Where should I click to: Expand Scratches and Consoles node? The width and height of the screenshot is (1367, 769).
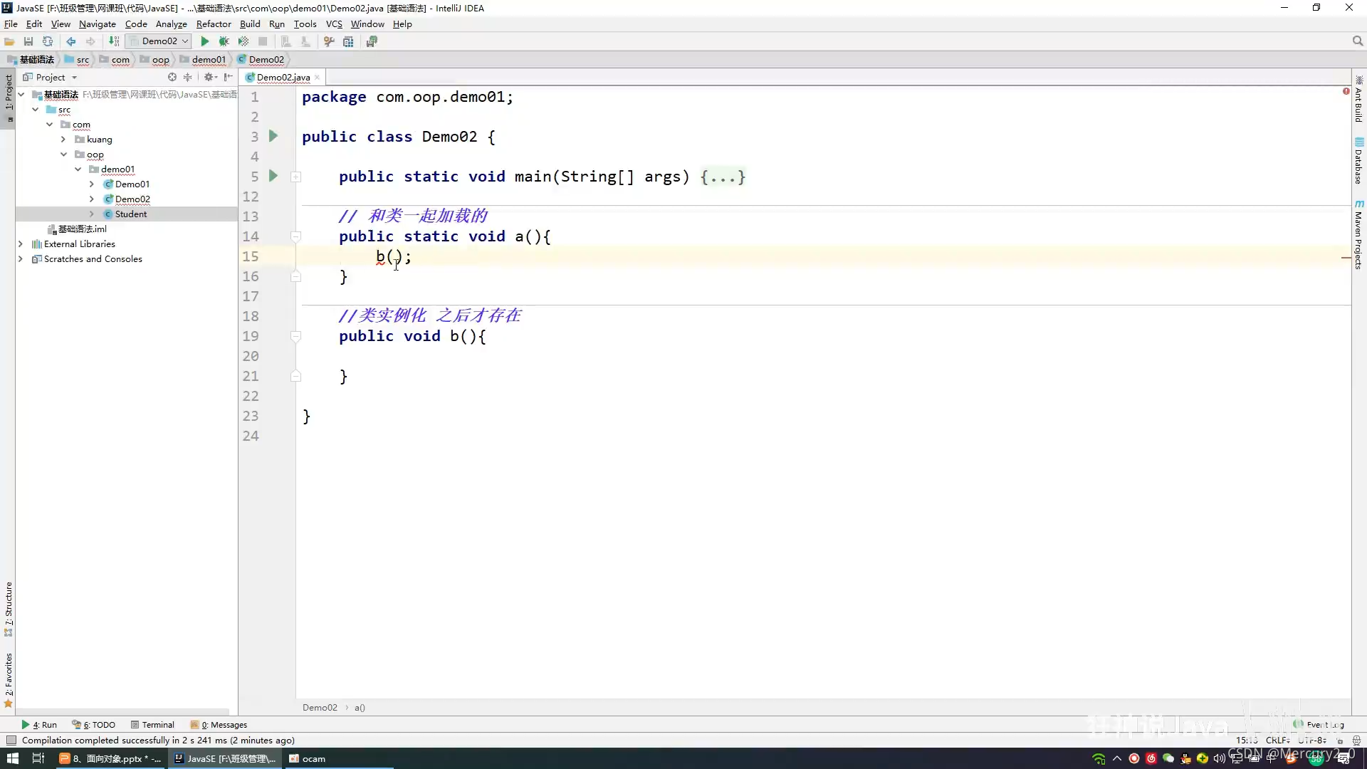(21, 259)
